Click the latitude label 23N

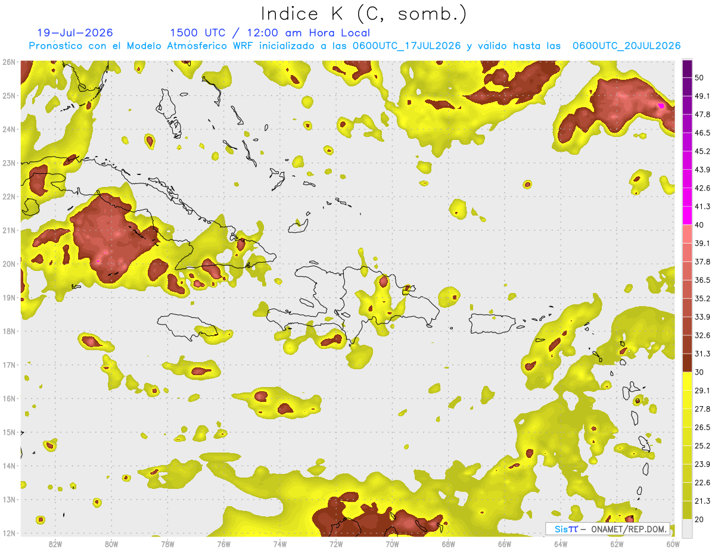pyautogui.click(x=9, y=163)
